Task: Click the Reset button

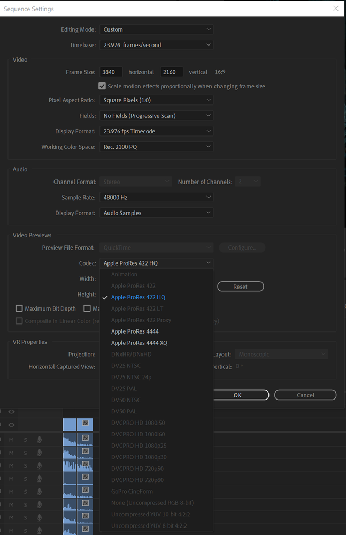Action: [x=241, y=287]
